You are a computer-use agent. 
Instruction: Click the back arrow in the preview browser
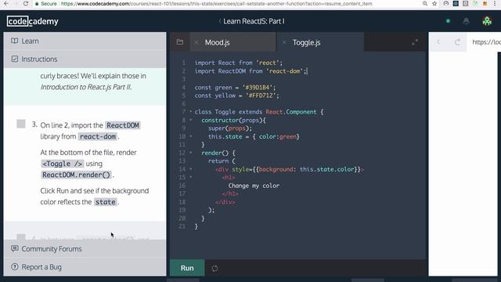[438, 42]
